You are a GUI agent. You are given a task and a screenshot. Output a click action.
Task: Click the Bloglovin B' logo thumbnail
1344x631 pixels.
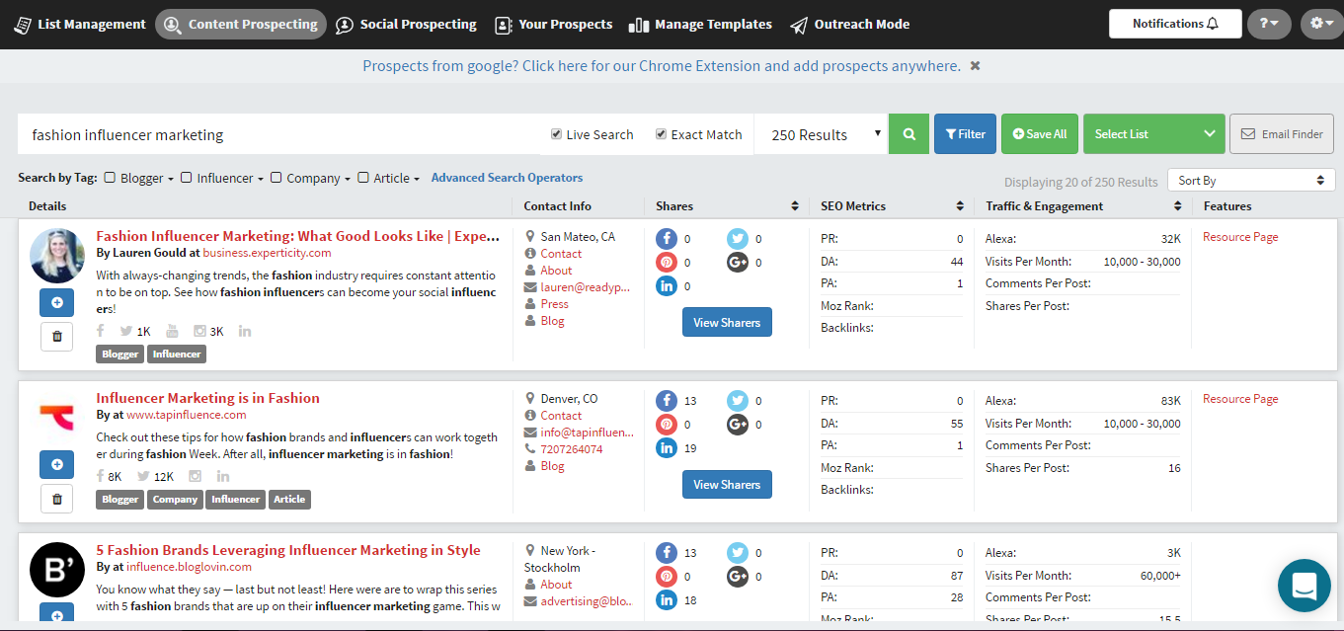tap(56, 570)
